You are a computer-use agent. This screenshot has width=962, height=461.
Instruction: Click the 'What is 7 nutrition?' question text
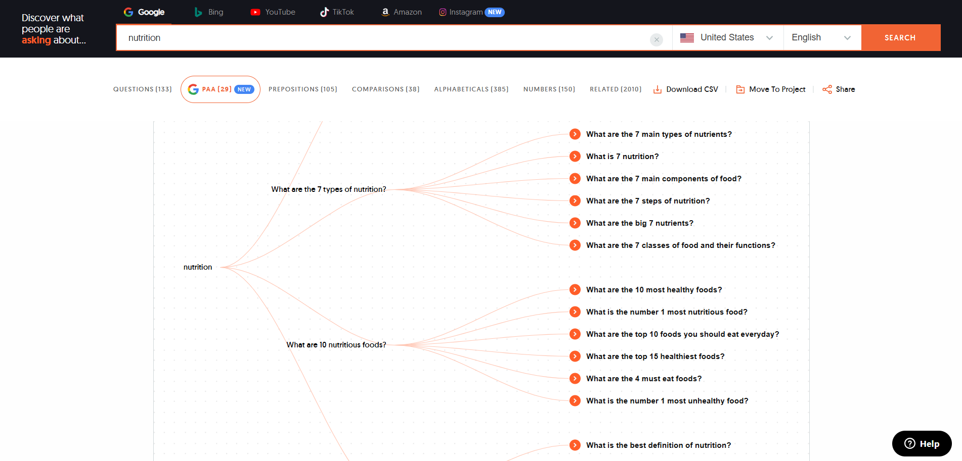[x=623, y=157]
